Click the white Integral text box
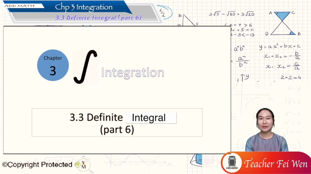 tap(151, 118)
